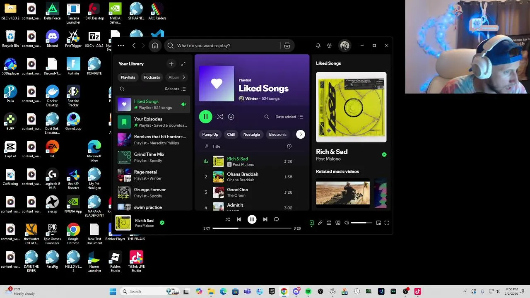Pause Liked Songs with green header button
530x298 pixels.
click(205, 117)
